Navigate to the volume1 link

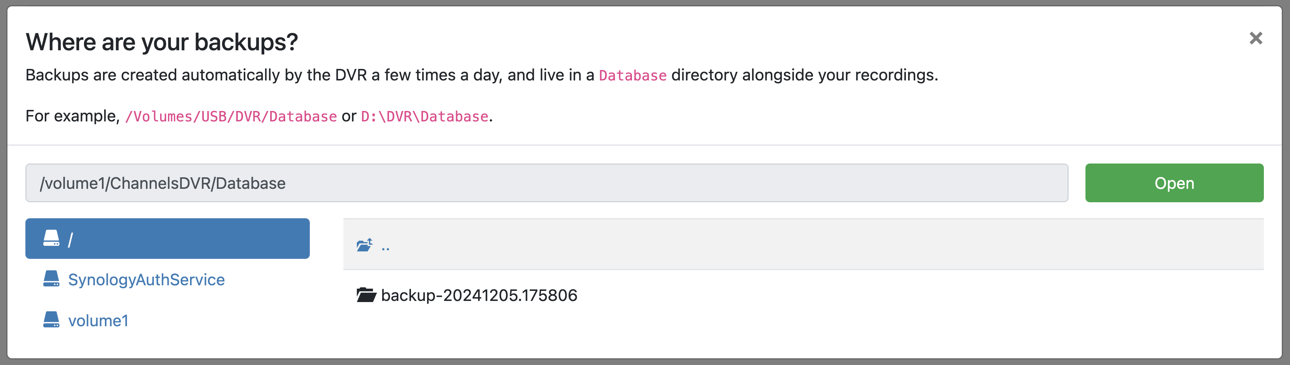coord(98,321)
